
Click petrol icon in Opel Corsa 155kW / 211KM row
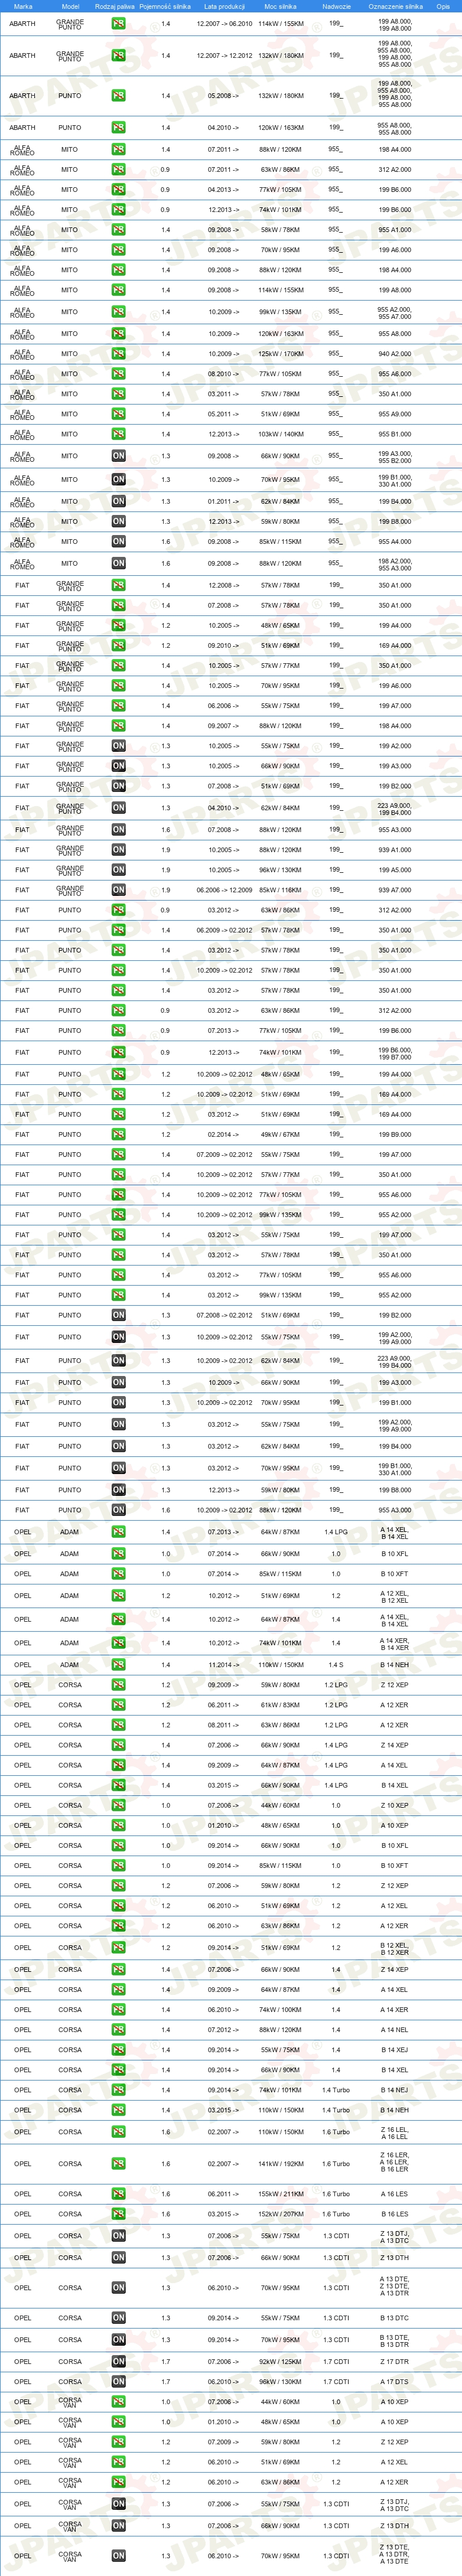coord(118,2194)
